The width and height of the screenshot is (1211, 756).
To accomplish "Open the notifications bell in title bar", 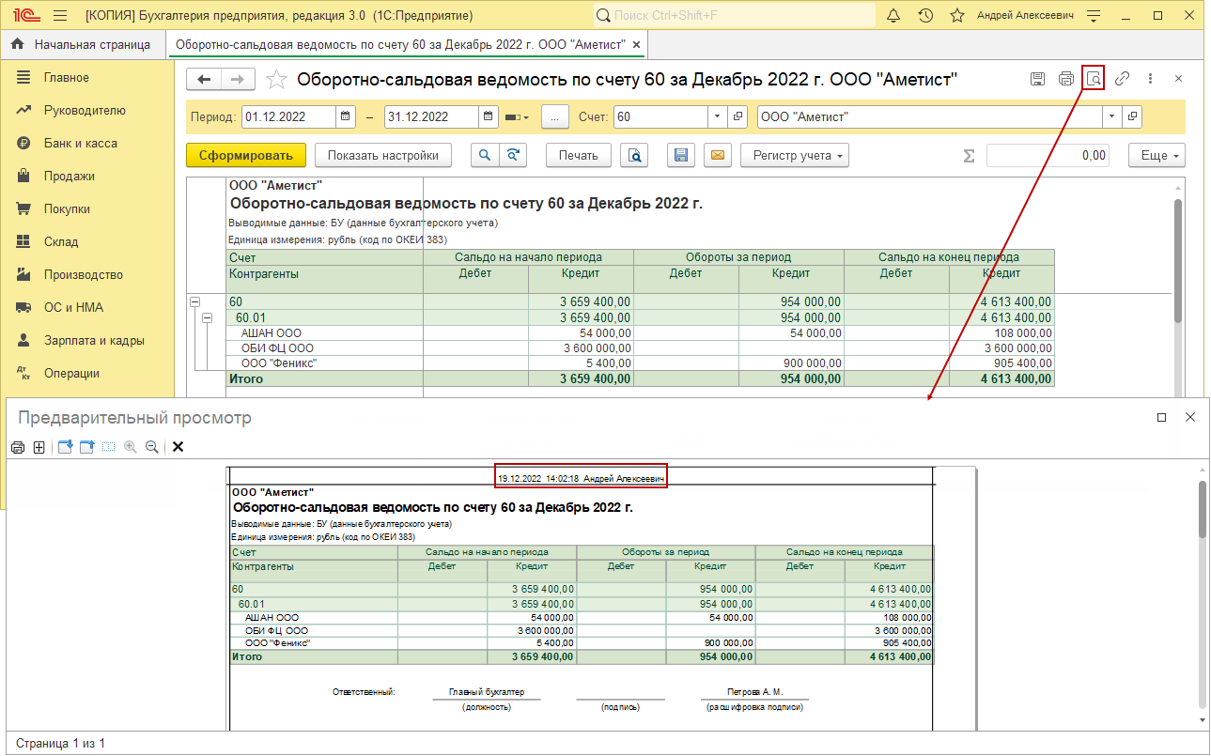I will coord(893,16).
